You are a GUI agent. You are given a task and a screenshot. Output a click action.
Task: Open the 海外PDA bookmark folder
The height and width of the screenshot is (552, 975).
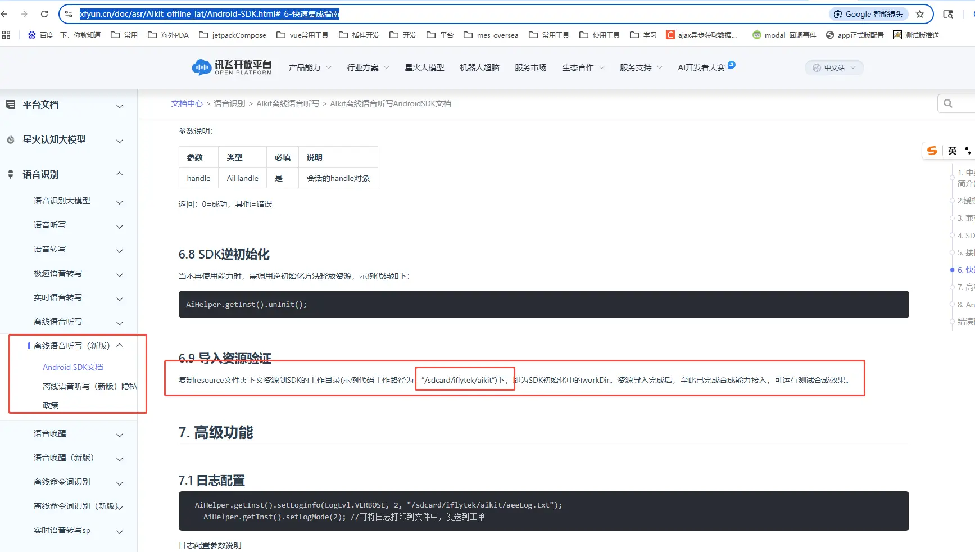[168, 35]
